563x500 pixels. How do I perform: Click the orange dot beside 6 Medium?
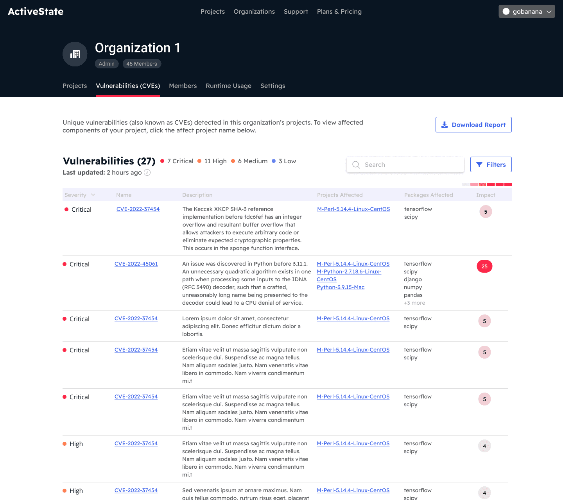(x=233, y=161)
